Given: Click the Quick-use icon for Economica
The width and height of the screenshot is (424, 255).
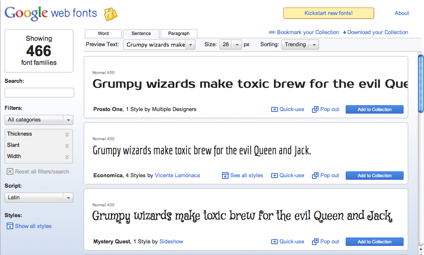Looking at the screenshot, I should 274,176.
